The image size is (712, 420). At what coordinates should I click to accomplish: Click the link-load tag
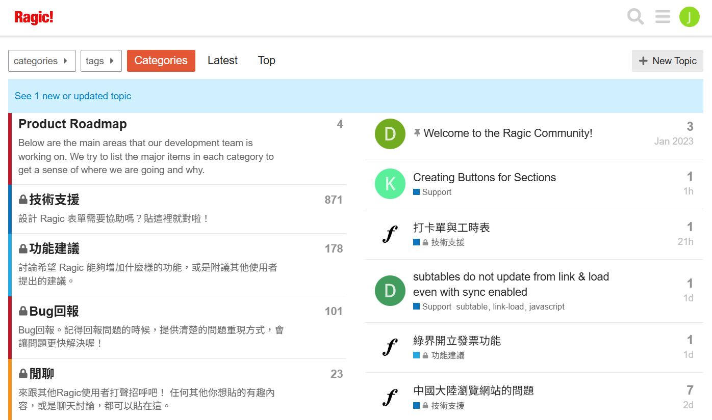(x=508, y=306)
